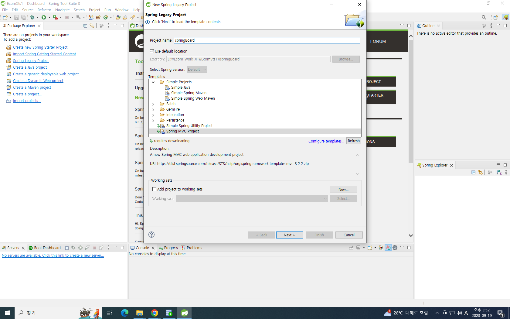Image resolution: width=510 pixels, height=319 pixels.
Task: Click Spring Starter Project icon in explorer
Action: point(9,47)
